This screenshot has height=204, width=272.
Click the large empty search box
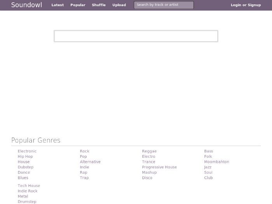[136, 36]
